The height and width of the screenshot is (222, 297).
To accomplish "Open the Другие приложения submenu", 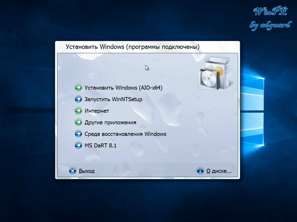I will 110,123.
